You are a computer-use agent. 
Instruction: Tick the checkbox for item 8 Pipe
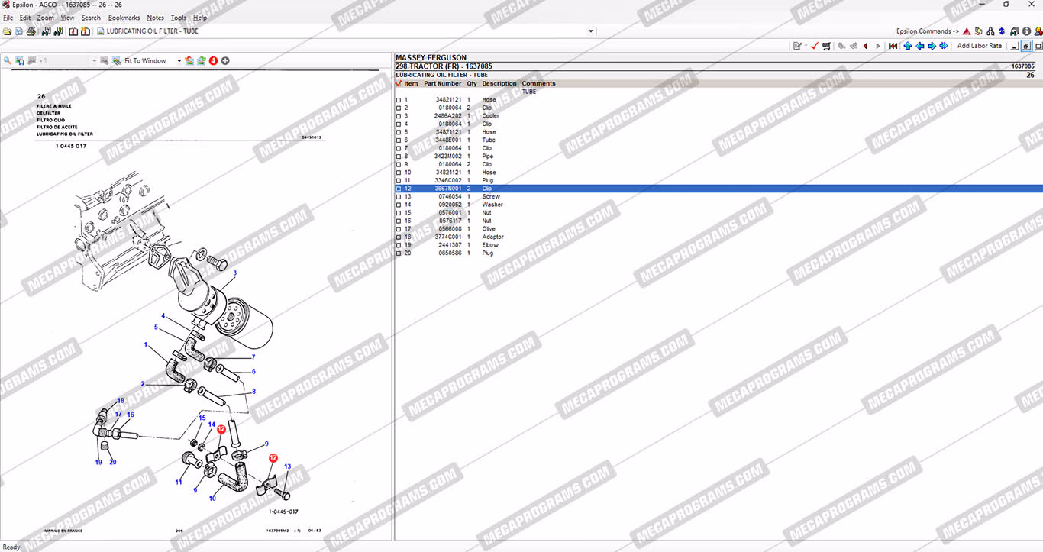coord(399,157)
